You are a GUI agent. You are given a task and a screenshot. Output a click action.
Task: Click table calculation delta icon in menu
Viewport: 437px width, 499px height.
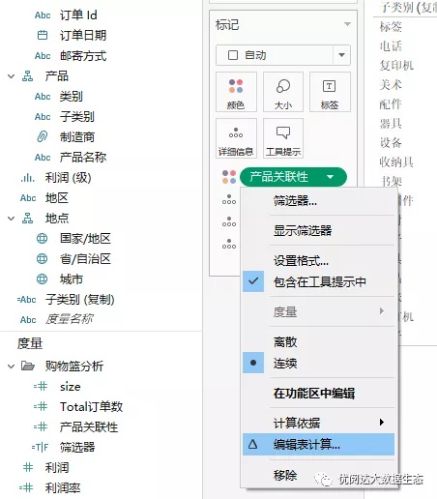(x=253, y=445)
